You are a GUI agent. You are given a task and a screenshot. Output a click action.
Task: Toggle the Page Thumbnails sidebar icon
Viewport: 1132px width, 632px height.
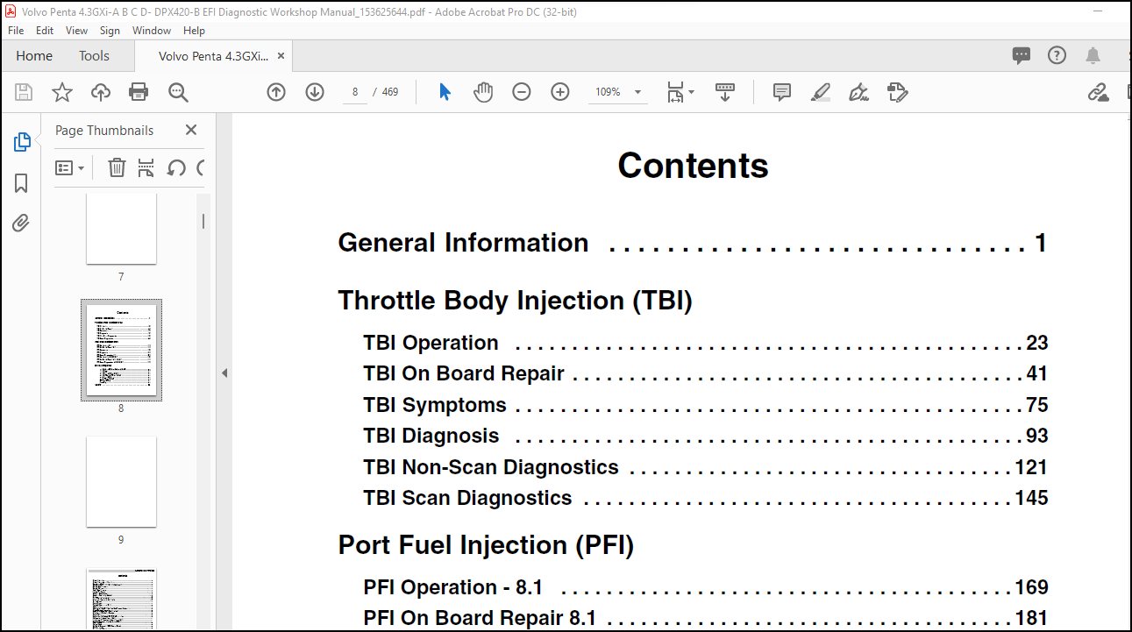[x=22, y=142]
